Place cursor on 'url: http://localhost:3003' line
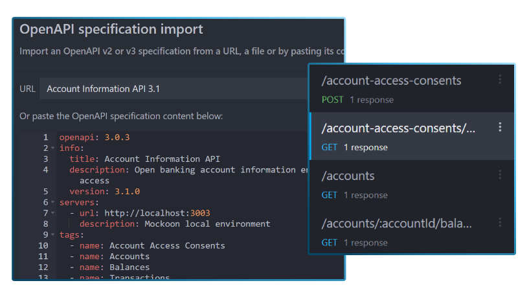Screen dimensions: 518x294 pyautogui.click(x=144, y=213)
